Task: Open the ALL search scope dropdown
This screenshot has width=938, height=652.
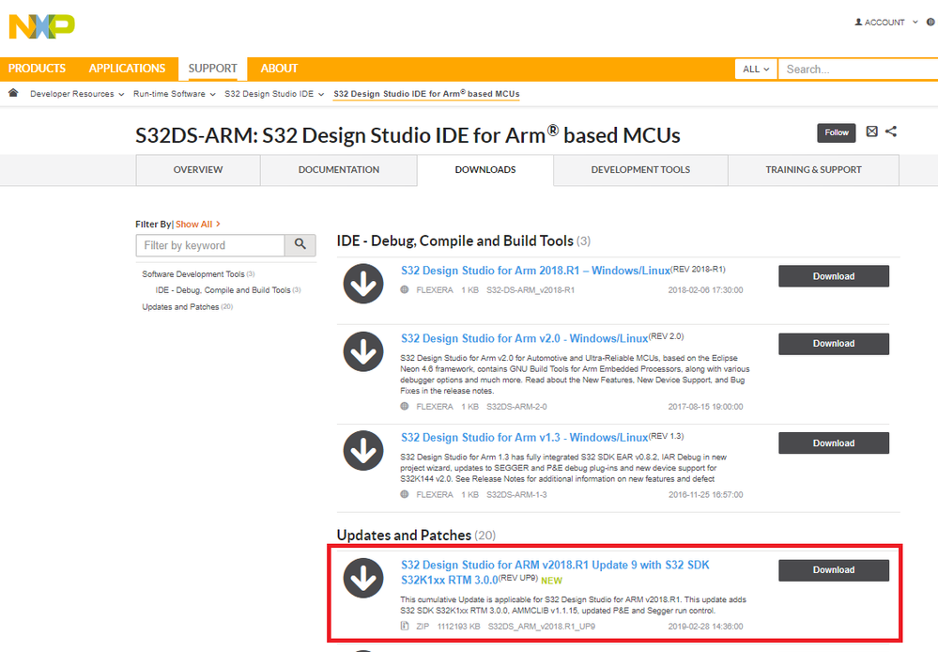Action: tap(756, 70)
